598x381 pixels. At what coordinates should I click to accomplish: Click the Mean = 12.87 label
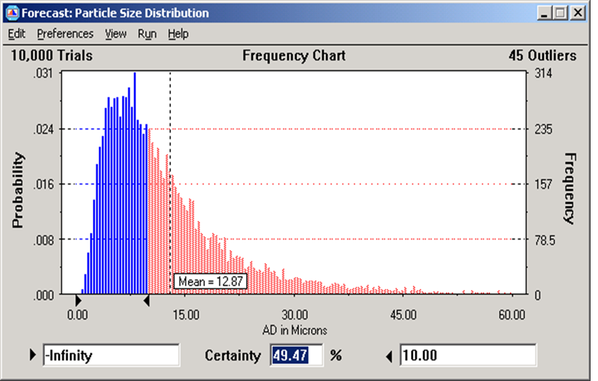(x=210, y=281)
